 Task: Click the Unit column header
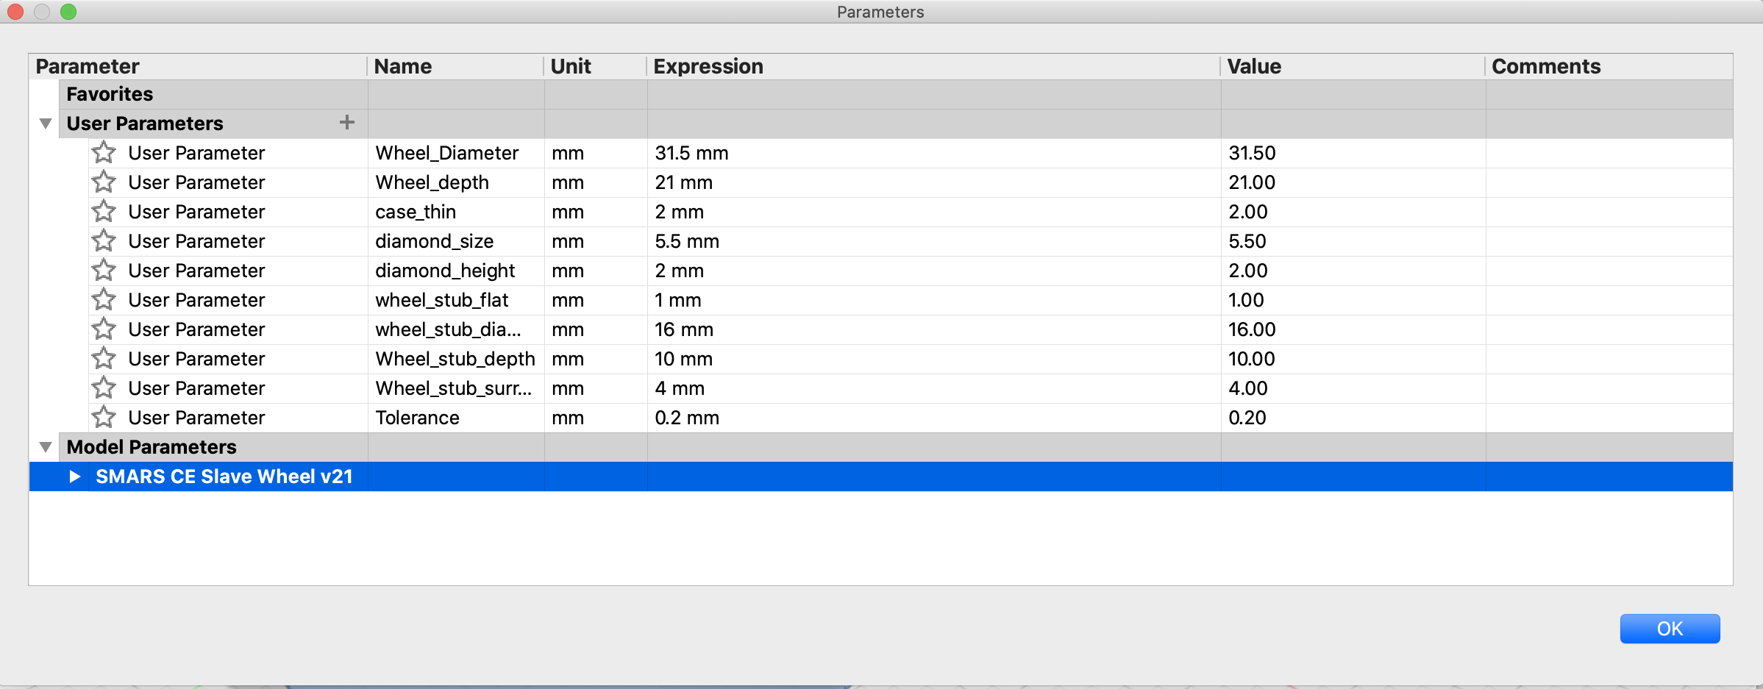tap(595, 66)
